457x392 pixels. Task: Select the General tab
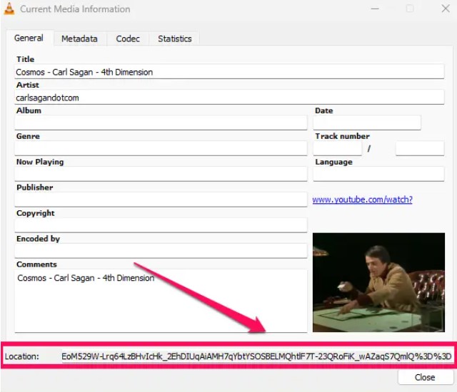(x=29, y=38)
